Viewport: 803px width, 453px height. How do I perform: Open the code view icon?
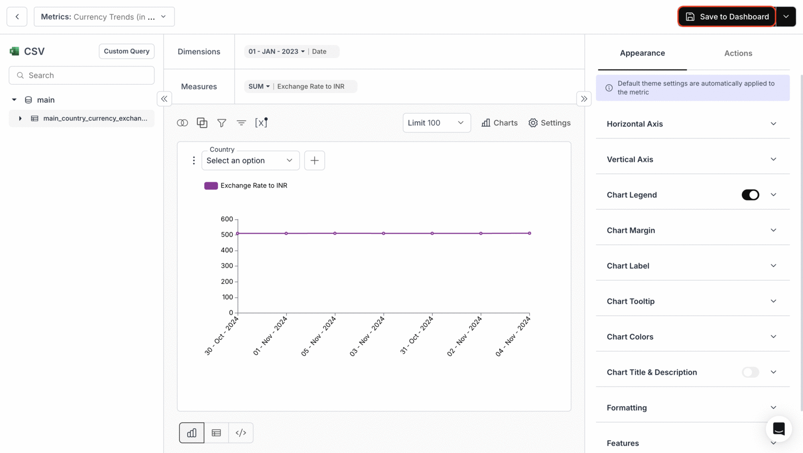241,432
